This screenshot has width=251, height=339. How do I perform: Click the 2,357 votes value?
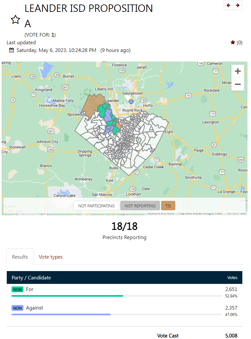[231, 308]
